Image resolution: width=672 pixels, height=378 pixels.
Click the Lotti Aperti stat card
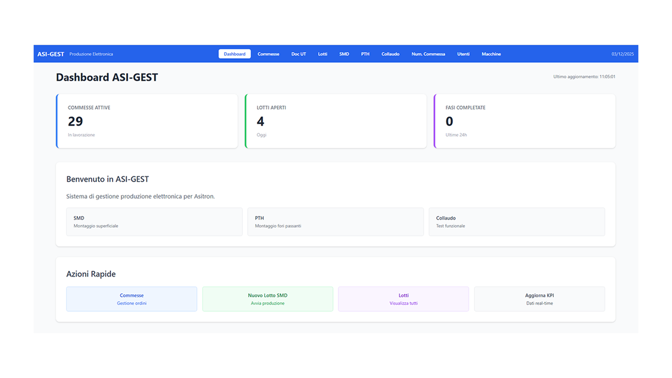[336, 121]
